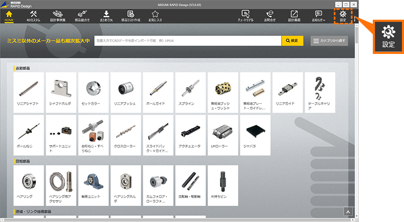
Task: Expand the カテゴリから探す category menu
Action: click(329, 40)
